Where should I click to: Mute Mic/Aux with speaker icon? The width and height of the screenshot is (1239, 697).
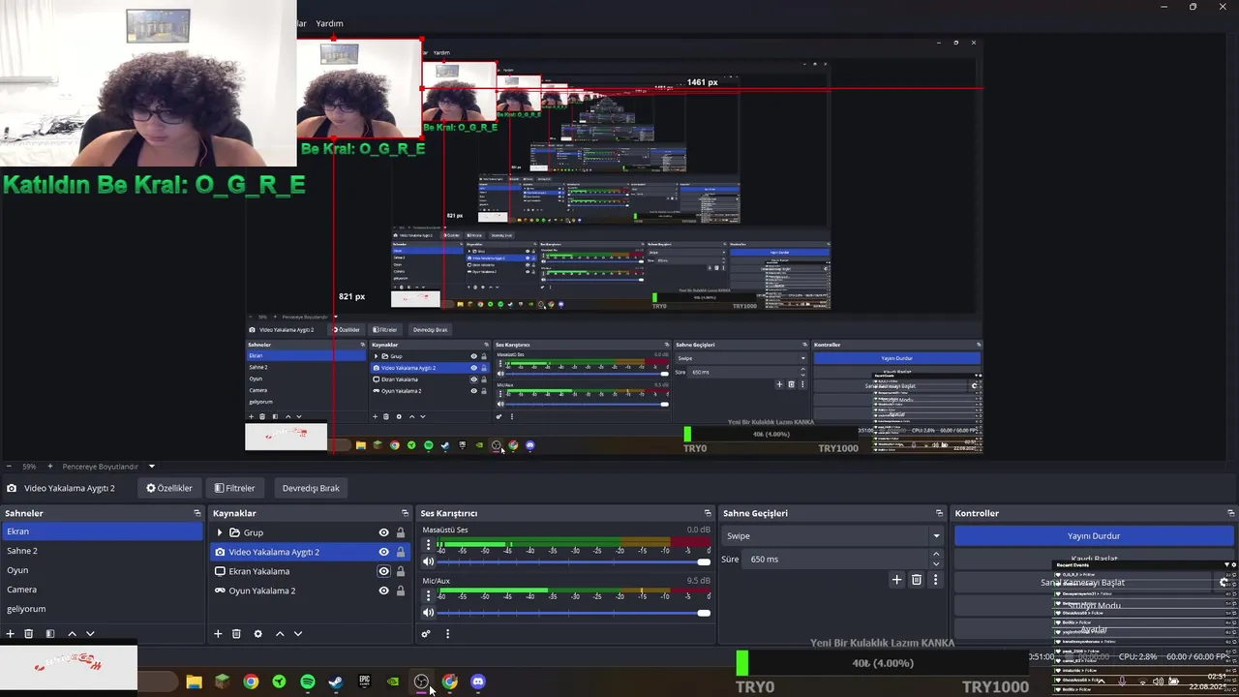[428, 612]
